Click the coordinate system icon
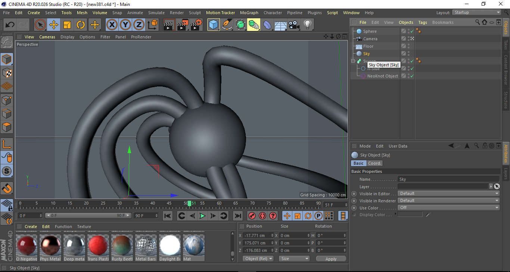The image size is (510, 272). click(x=152, y=25)
